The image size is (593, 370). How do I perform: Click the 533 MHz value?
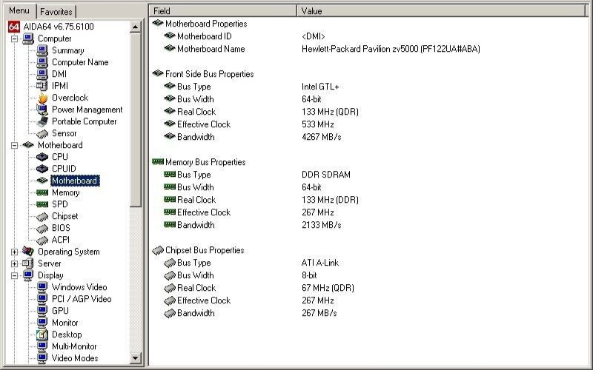coord(318,124)
